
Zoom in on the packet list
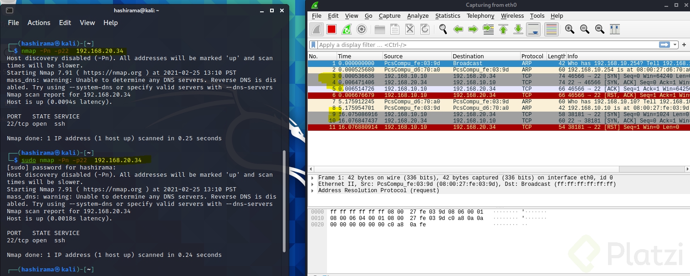[x=569, y=29]
